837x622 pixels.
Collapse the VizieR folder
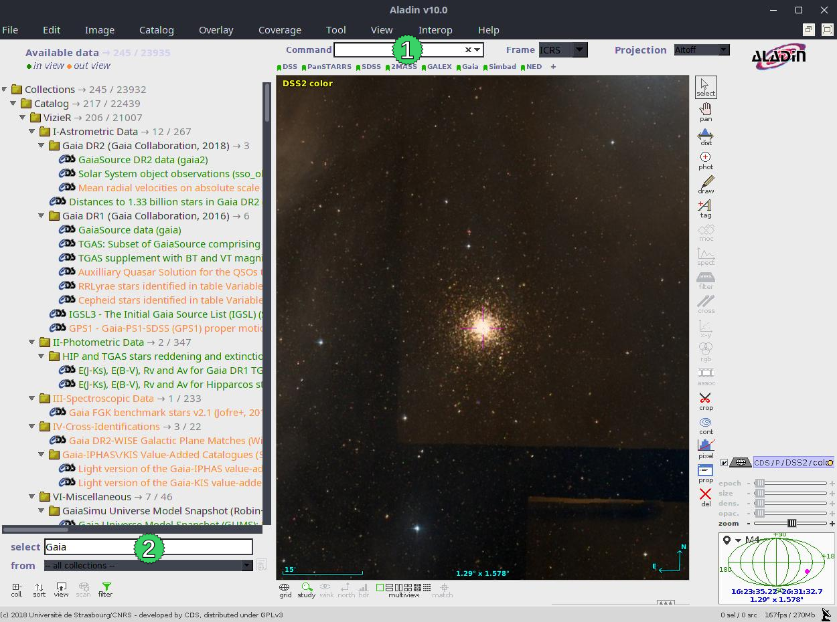[x=23, y=117]
